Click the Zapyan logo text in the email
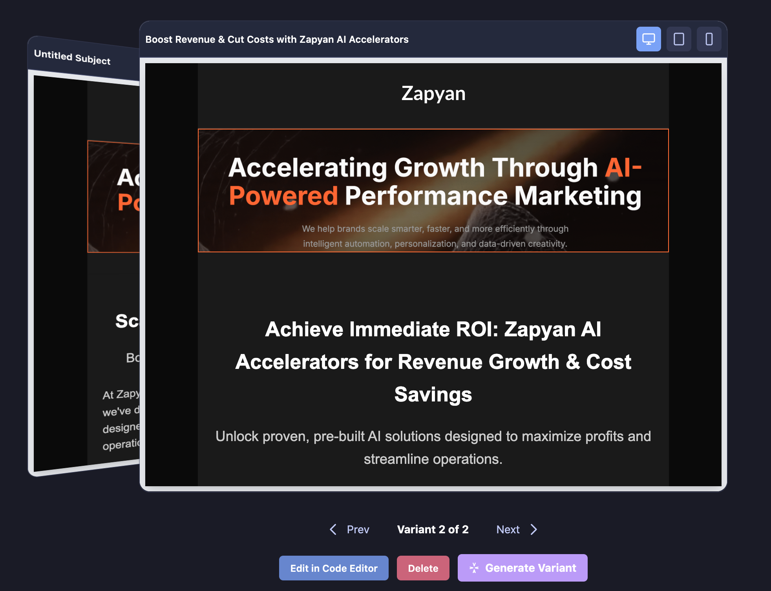The height and width of the screenshot is (591, 771). [x=433, y=93]
